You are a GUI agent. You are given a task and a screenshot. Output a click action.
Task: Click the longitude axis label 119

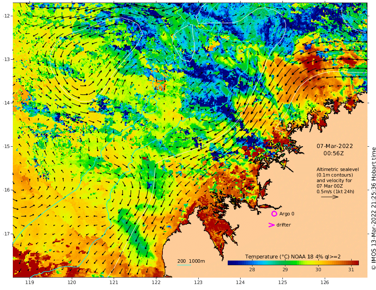tap(30, 282)
